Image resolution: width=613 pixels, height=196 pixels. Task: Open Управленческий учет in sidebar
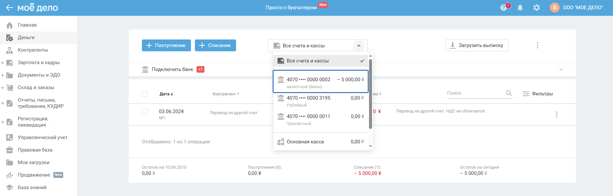(42, 137)
